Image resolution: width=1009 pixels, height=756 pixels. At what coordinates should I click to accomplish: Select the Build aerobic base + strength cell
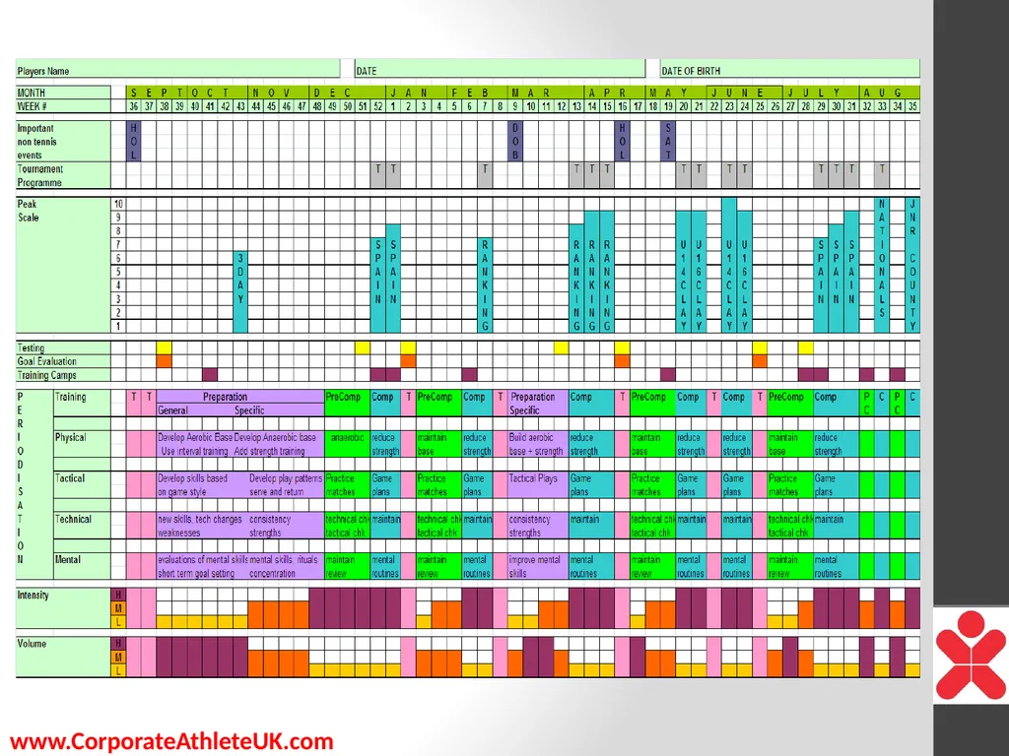pyautogui.click(x=538, y=444)
